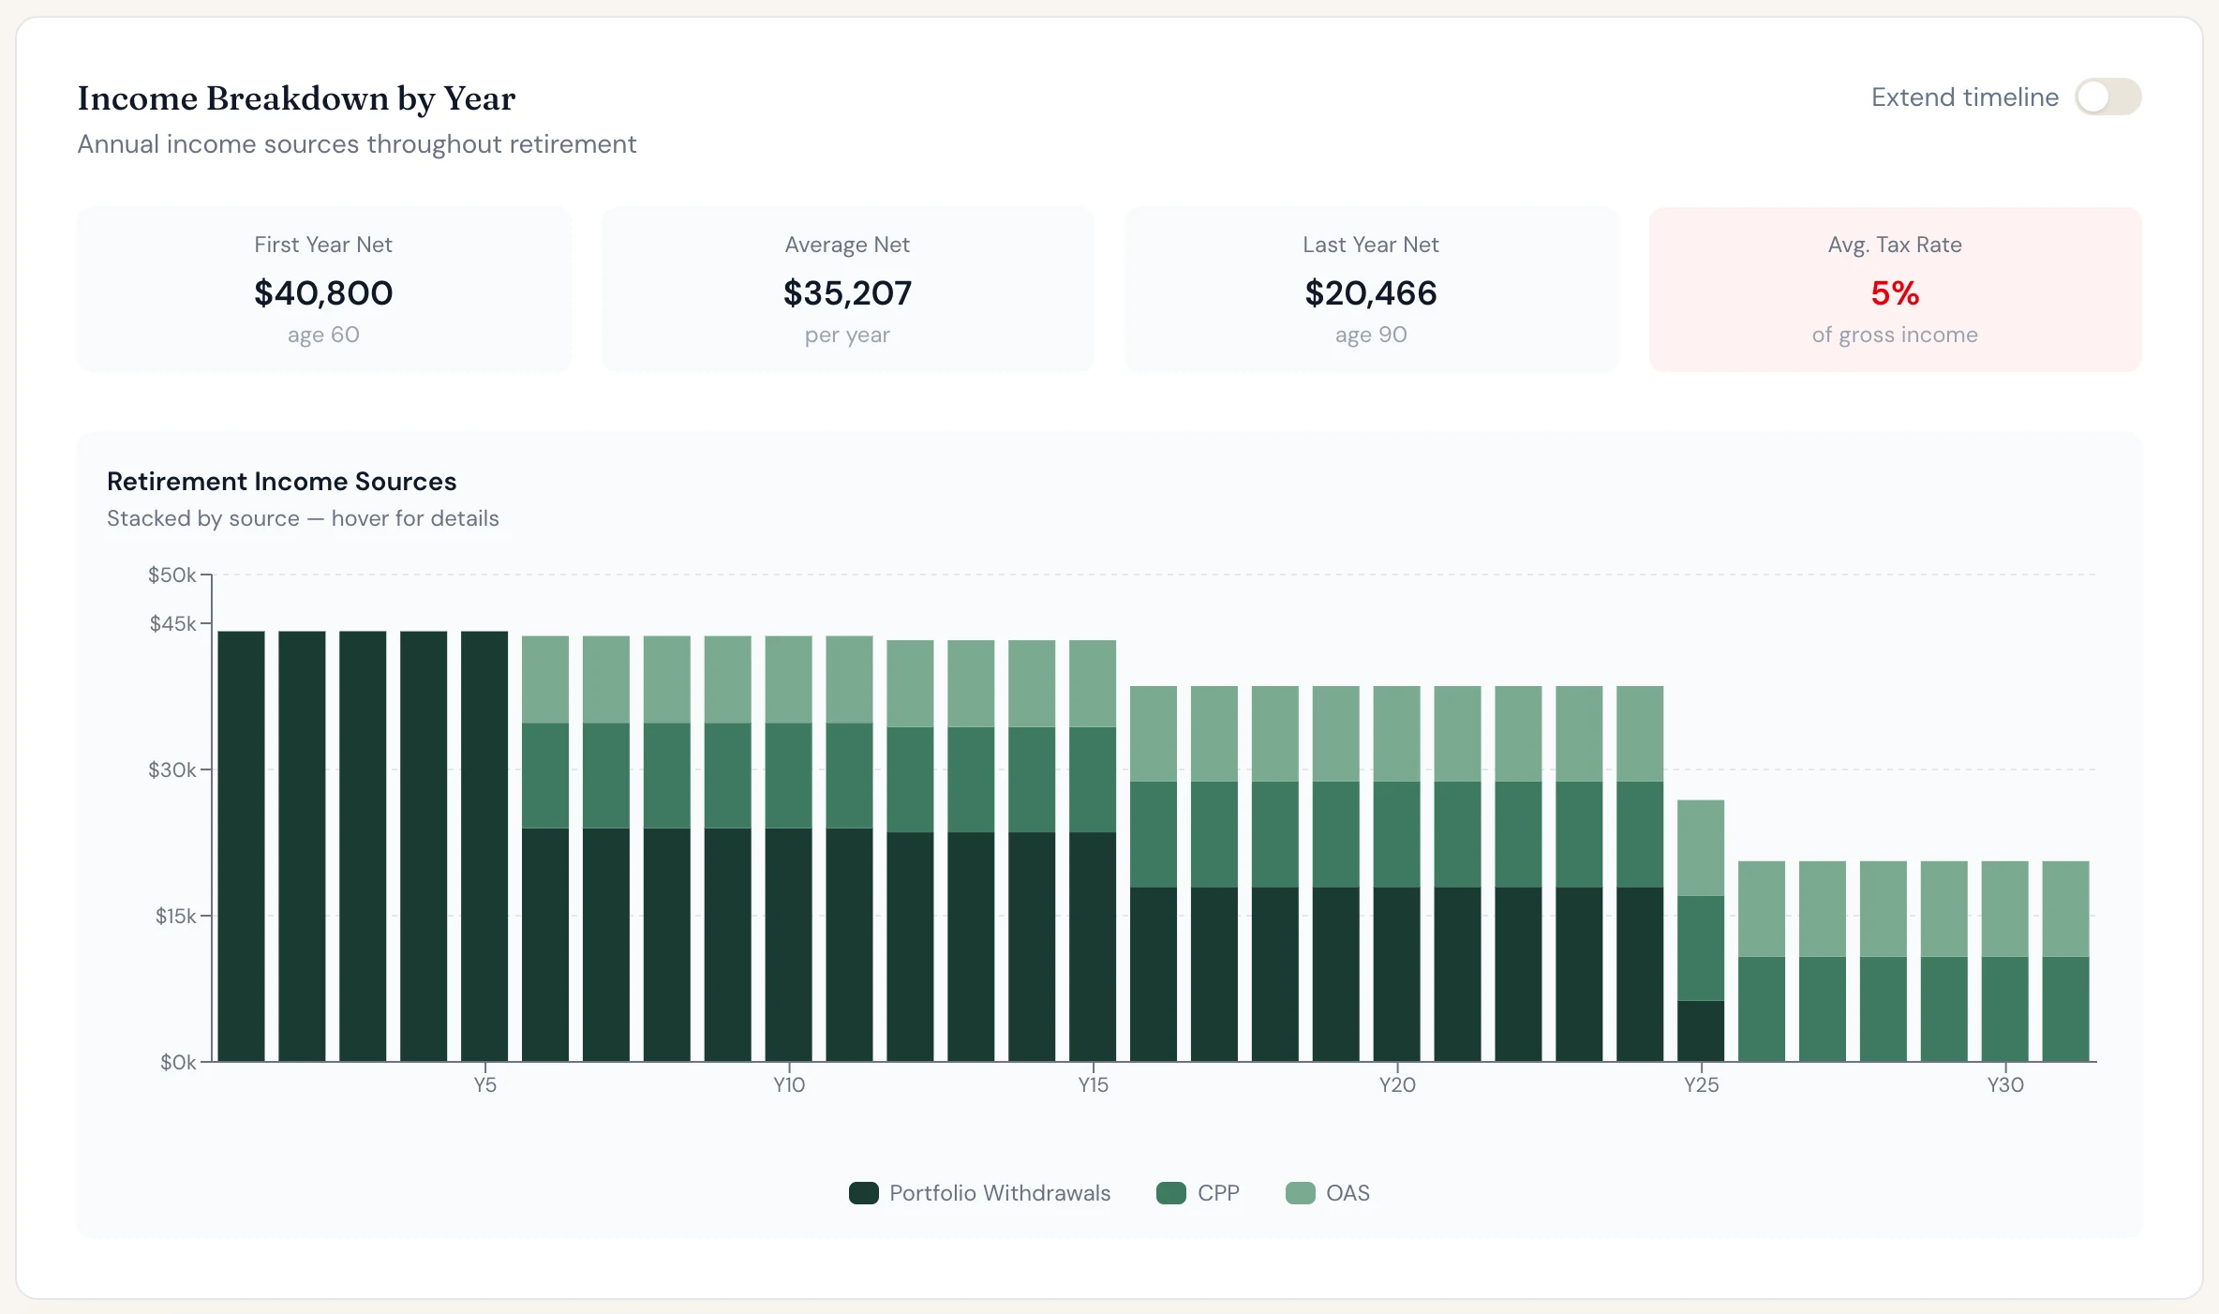
Task: Click the $35,207 average net value
Action: pyautogui.click(x=847, y=293)
